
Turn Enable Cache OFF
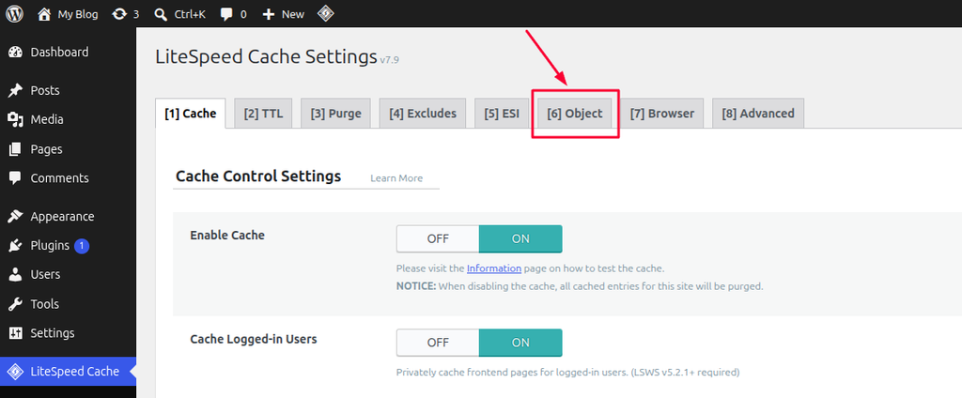pyautogui.click(x=438, y=239)
